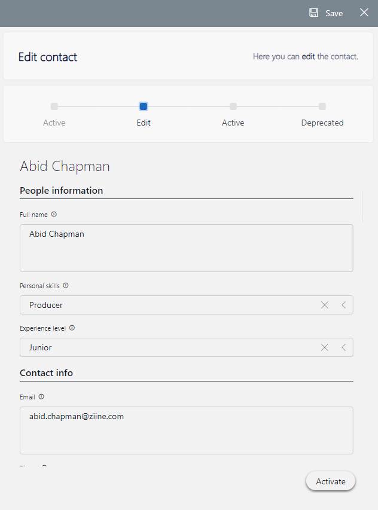
Task: Click the info icon beside Personal skills
Action: (x=66, y=286)
